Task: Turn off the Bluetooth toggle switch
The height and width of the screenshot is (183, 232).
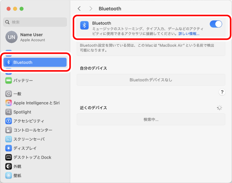Action: [216, 24]
